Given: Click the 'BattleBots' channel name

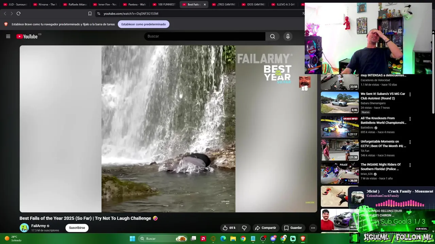Looking at the screenshot, I should 367,128.
